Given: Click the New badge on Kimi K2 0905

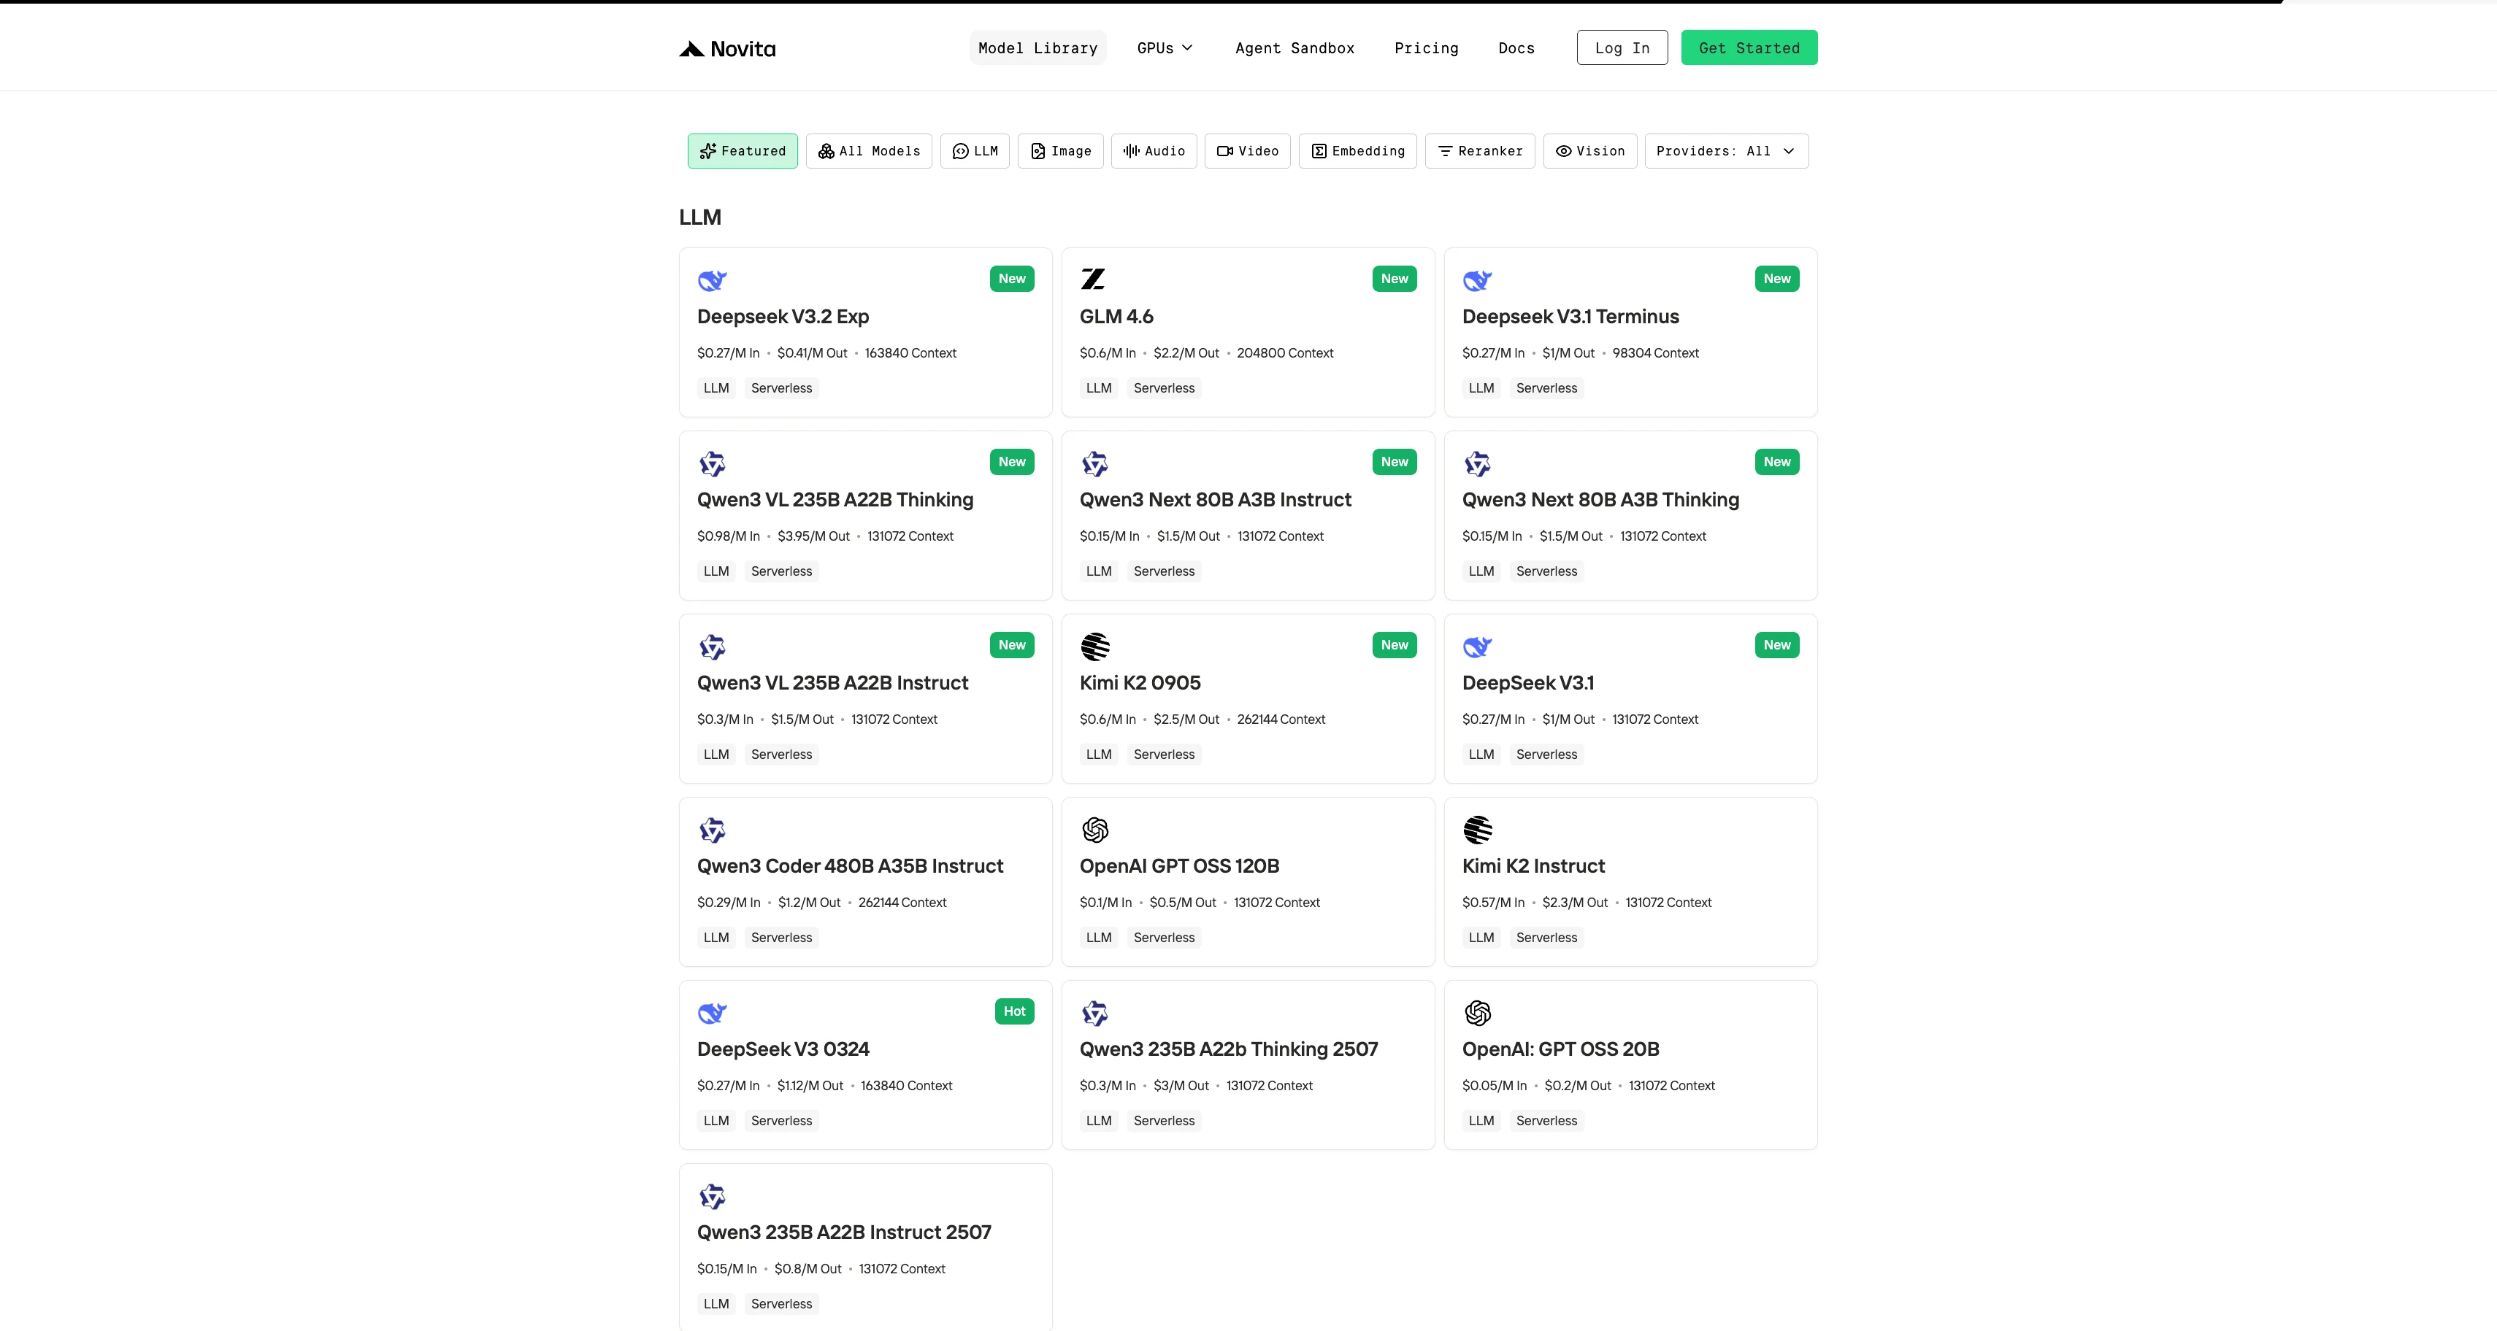Looking at the screenshot, I should tap(1394, 644).
